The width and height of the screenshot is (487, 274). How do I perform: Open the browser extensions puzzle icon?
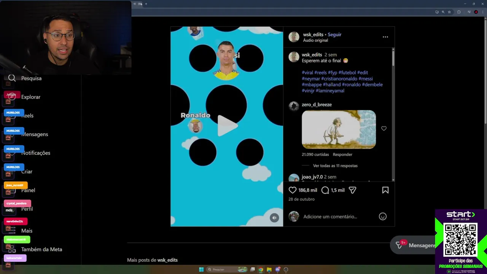(x=459, y=12)
